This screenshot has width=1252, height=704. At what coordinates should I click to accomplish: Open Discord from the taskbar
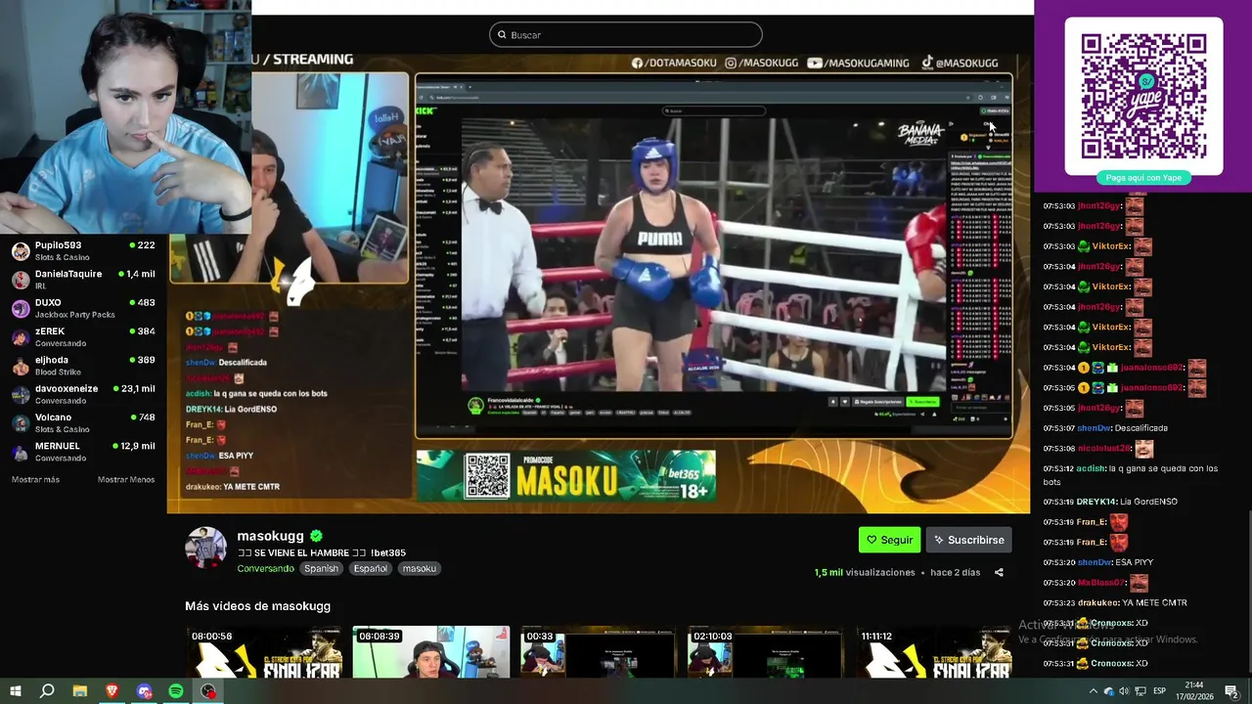pos(144,691)
